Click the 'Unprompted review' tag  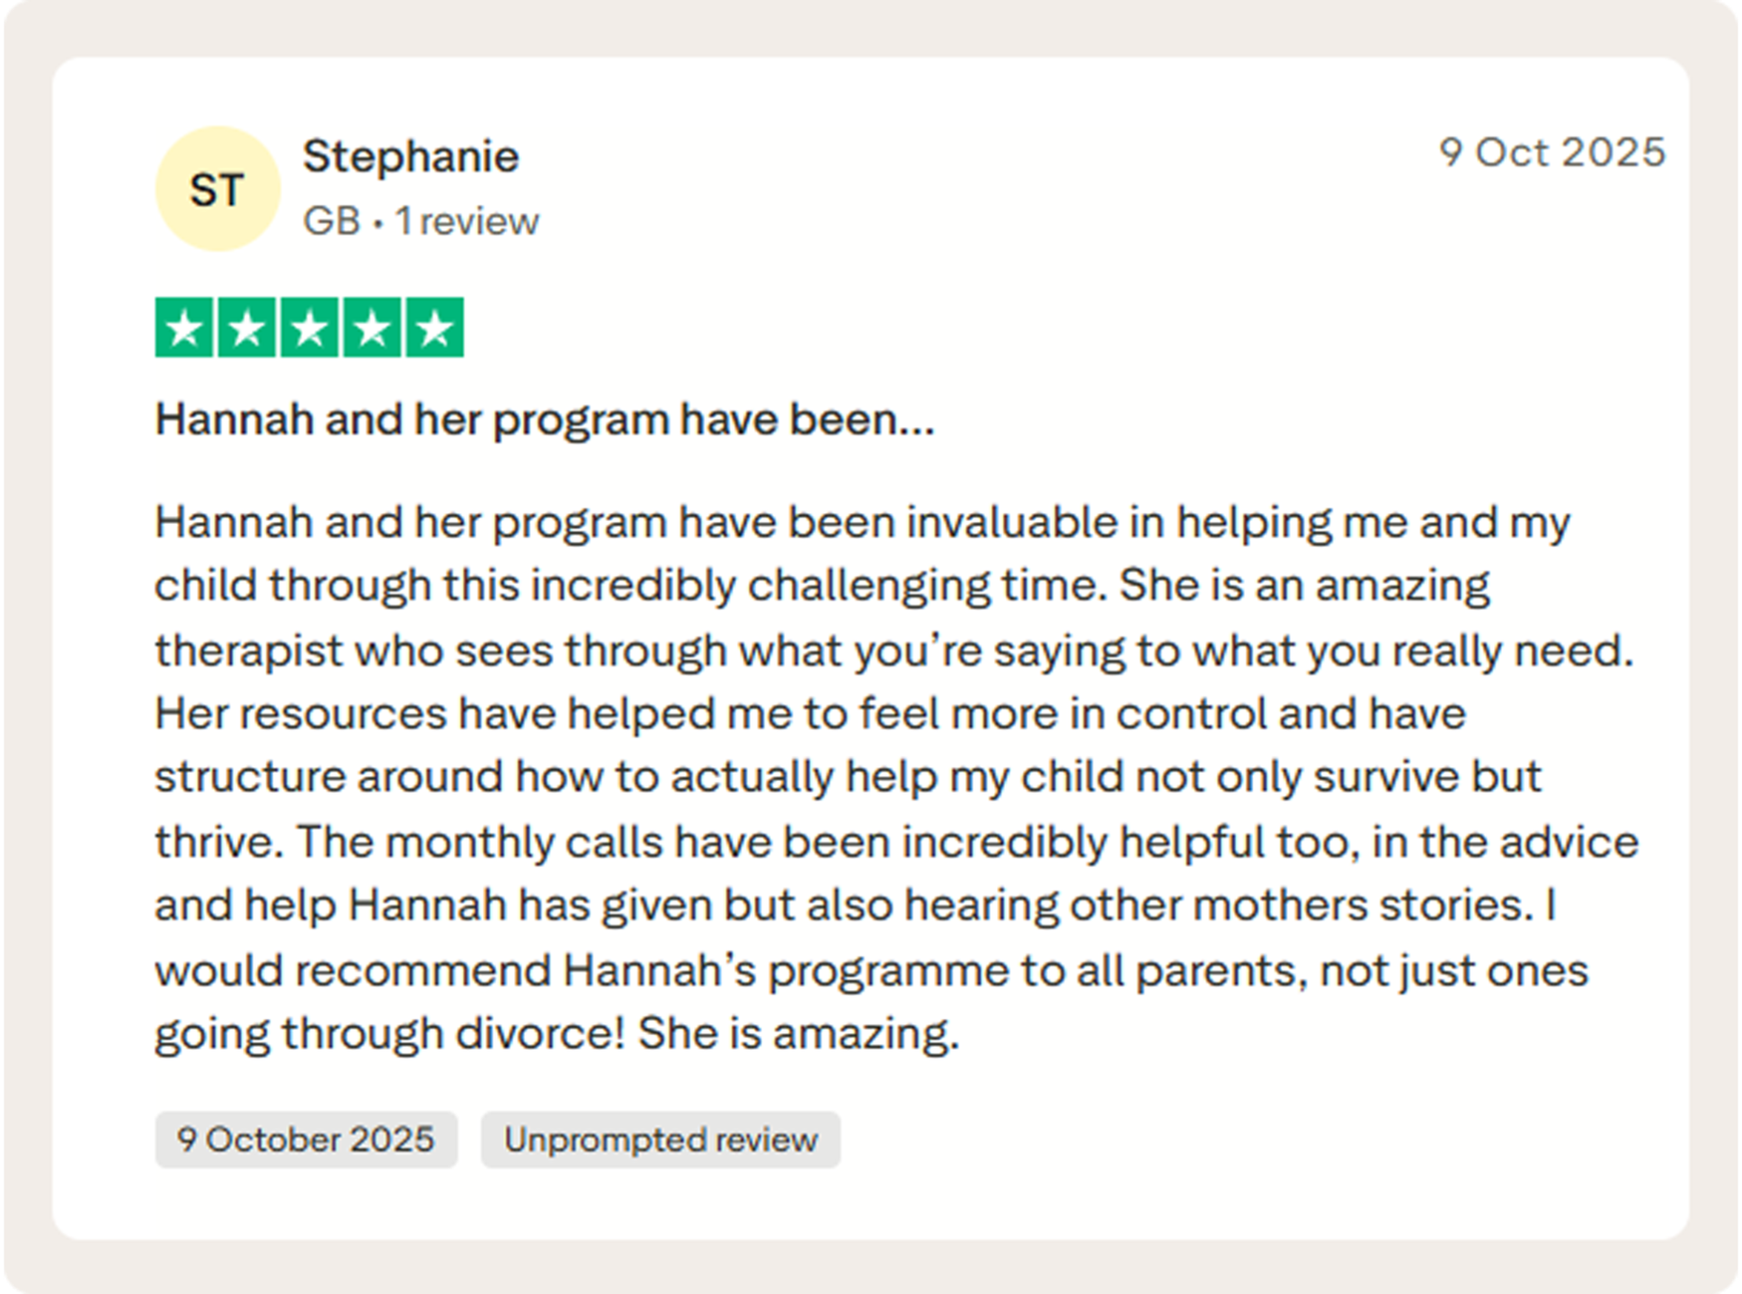tap(661, 1139)
